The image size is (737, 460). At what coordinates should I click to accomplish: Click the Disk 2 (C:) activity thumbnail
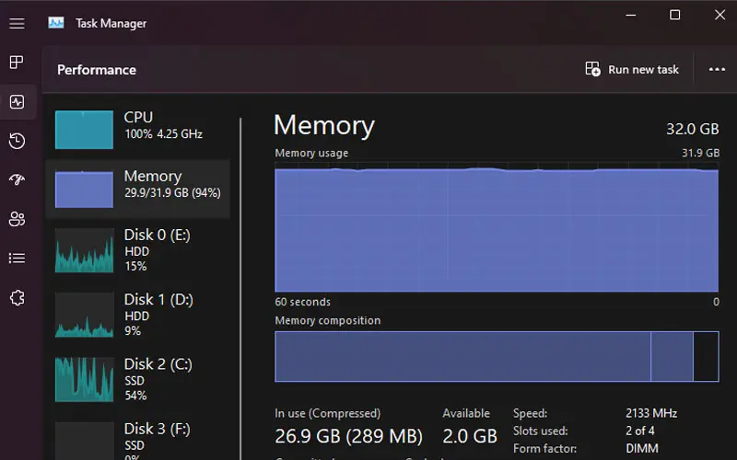84,379
